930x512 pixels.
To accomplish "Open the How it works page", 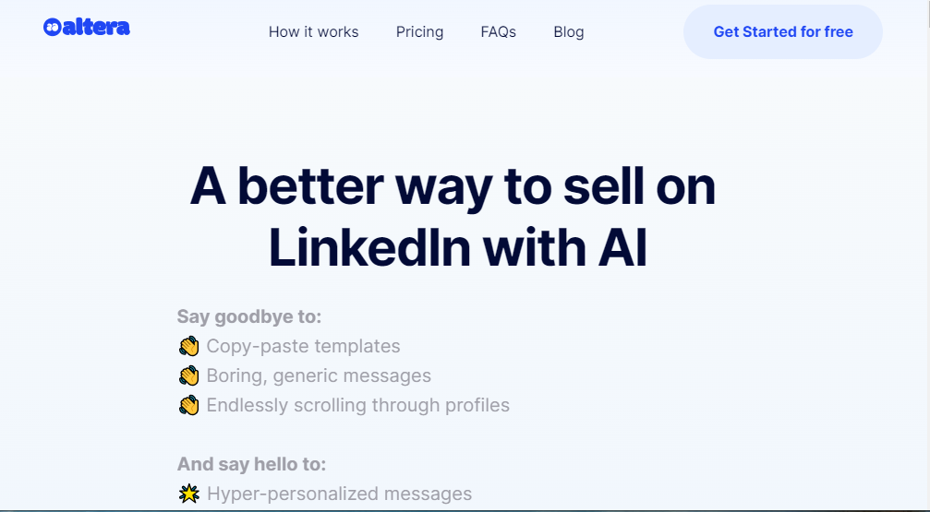I will 313,31.
